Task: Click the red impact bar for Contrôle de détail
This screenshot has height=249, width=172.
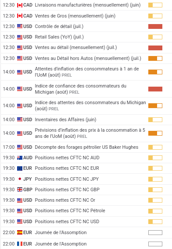Action: click(155, 27)
